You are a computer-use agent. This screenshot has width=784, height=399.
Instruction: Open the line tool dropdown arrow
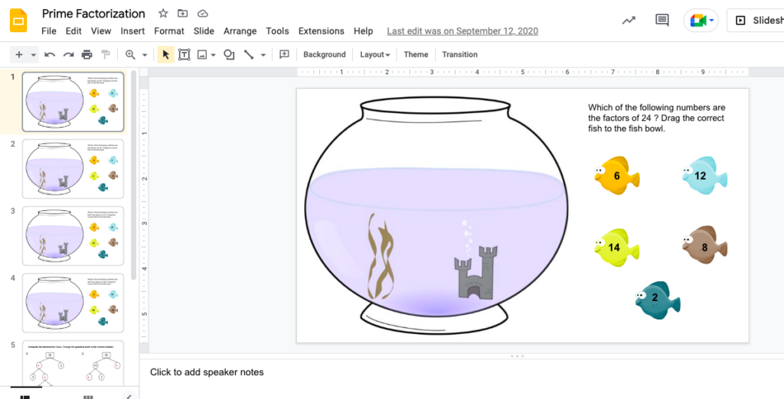[x=263, y=55]
